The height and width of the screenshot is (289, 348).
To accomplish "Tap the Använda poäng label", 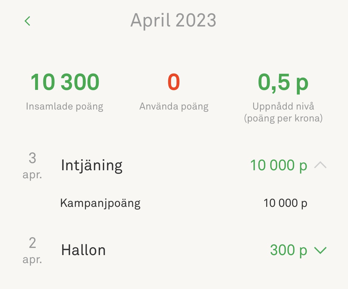I will coord(174,106).
